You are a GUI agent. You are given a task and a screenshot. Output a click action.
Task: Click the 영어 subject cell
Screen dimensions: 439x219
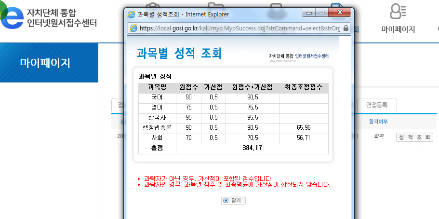coord(158,108)
